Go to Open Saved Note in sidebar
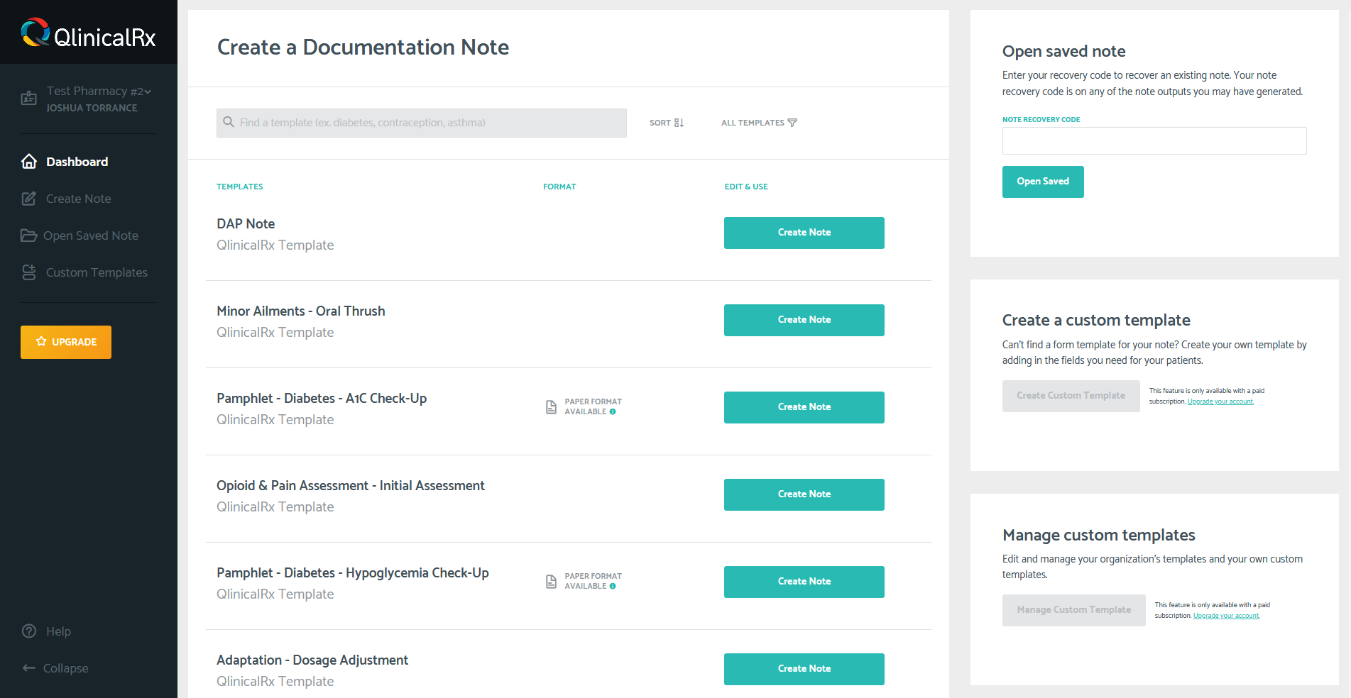This screenshot has height=698, width=1351. click(x=91, y=236)
